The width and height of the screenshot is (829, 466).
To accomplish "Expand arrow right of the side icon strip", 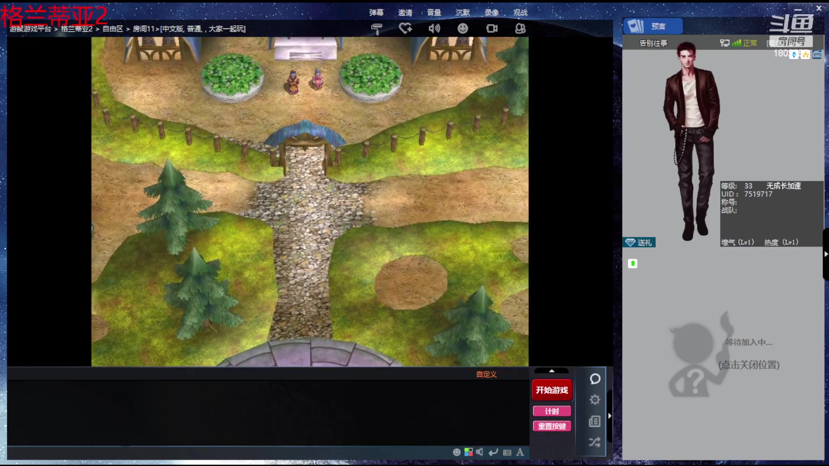I will [x=610, y=416].
